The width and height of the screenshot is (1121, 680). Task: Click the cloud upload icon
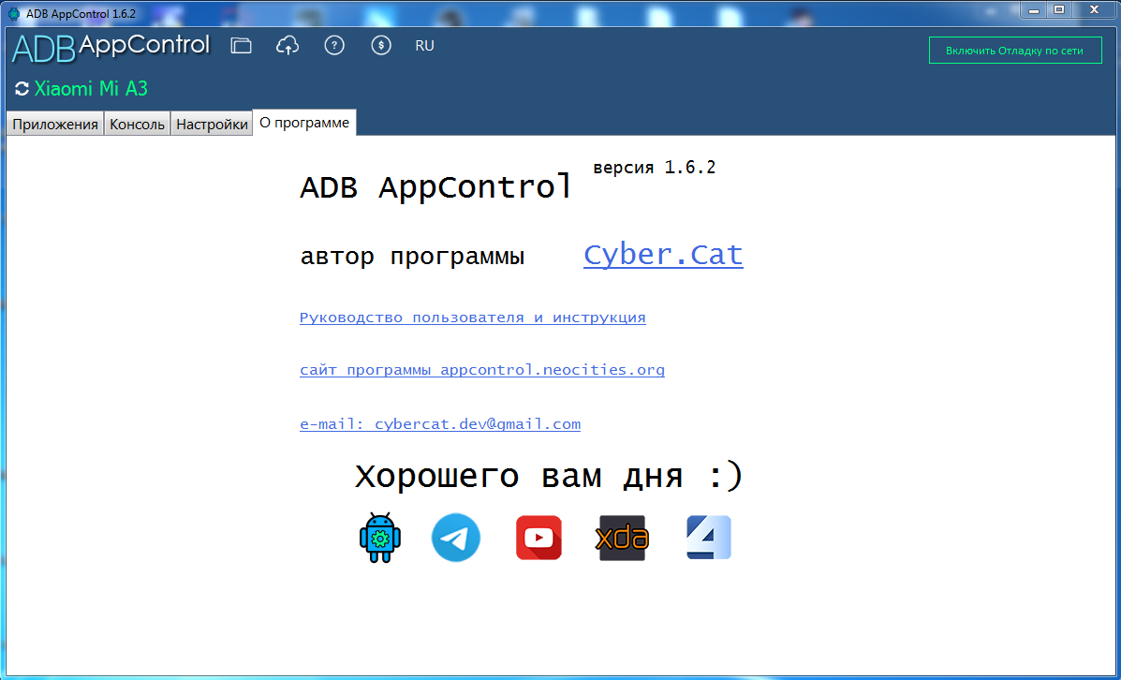pyautogui.click(x=288, y=46)
